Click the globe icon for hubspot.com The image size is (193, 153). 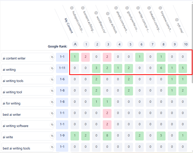coord(72,8)
